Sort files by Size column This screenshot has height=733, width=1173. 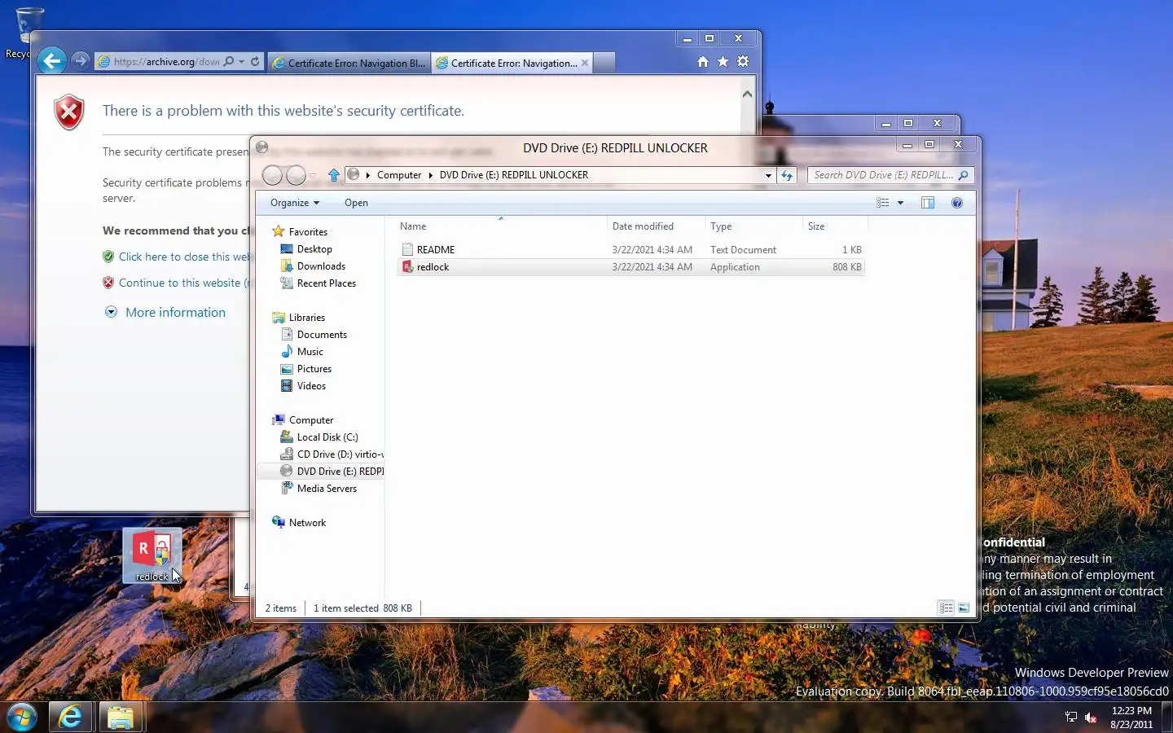coord(835,226)
